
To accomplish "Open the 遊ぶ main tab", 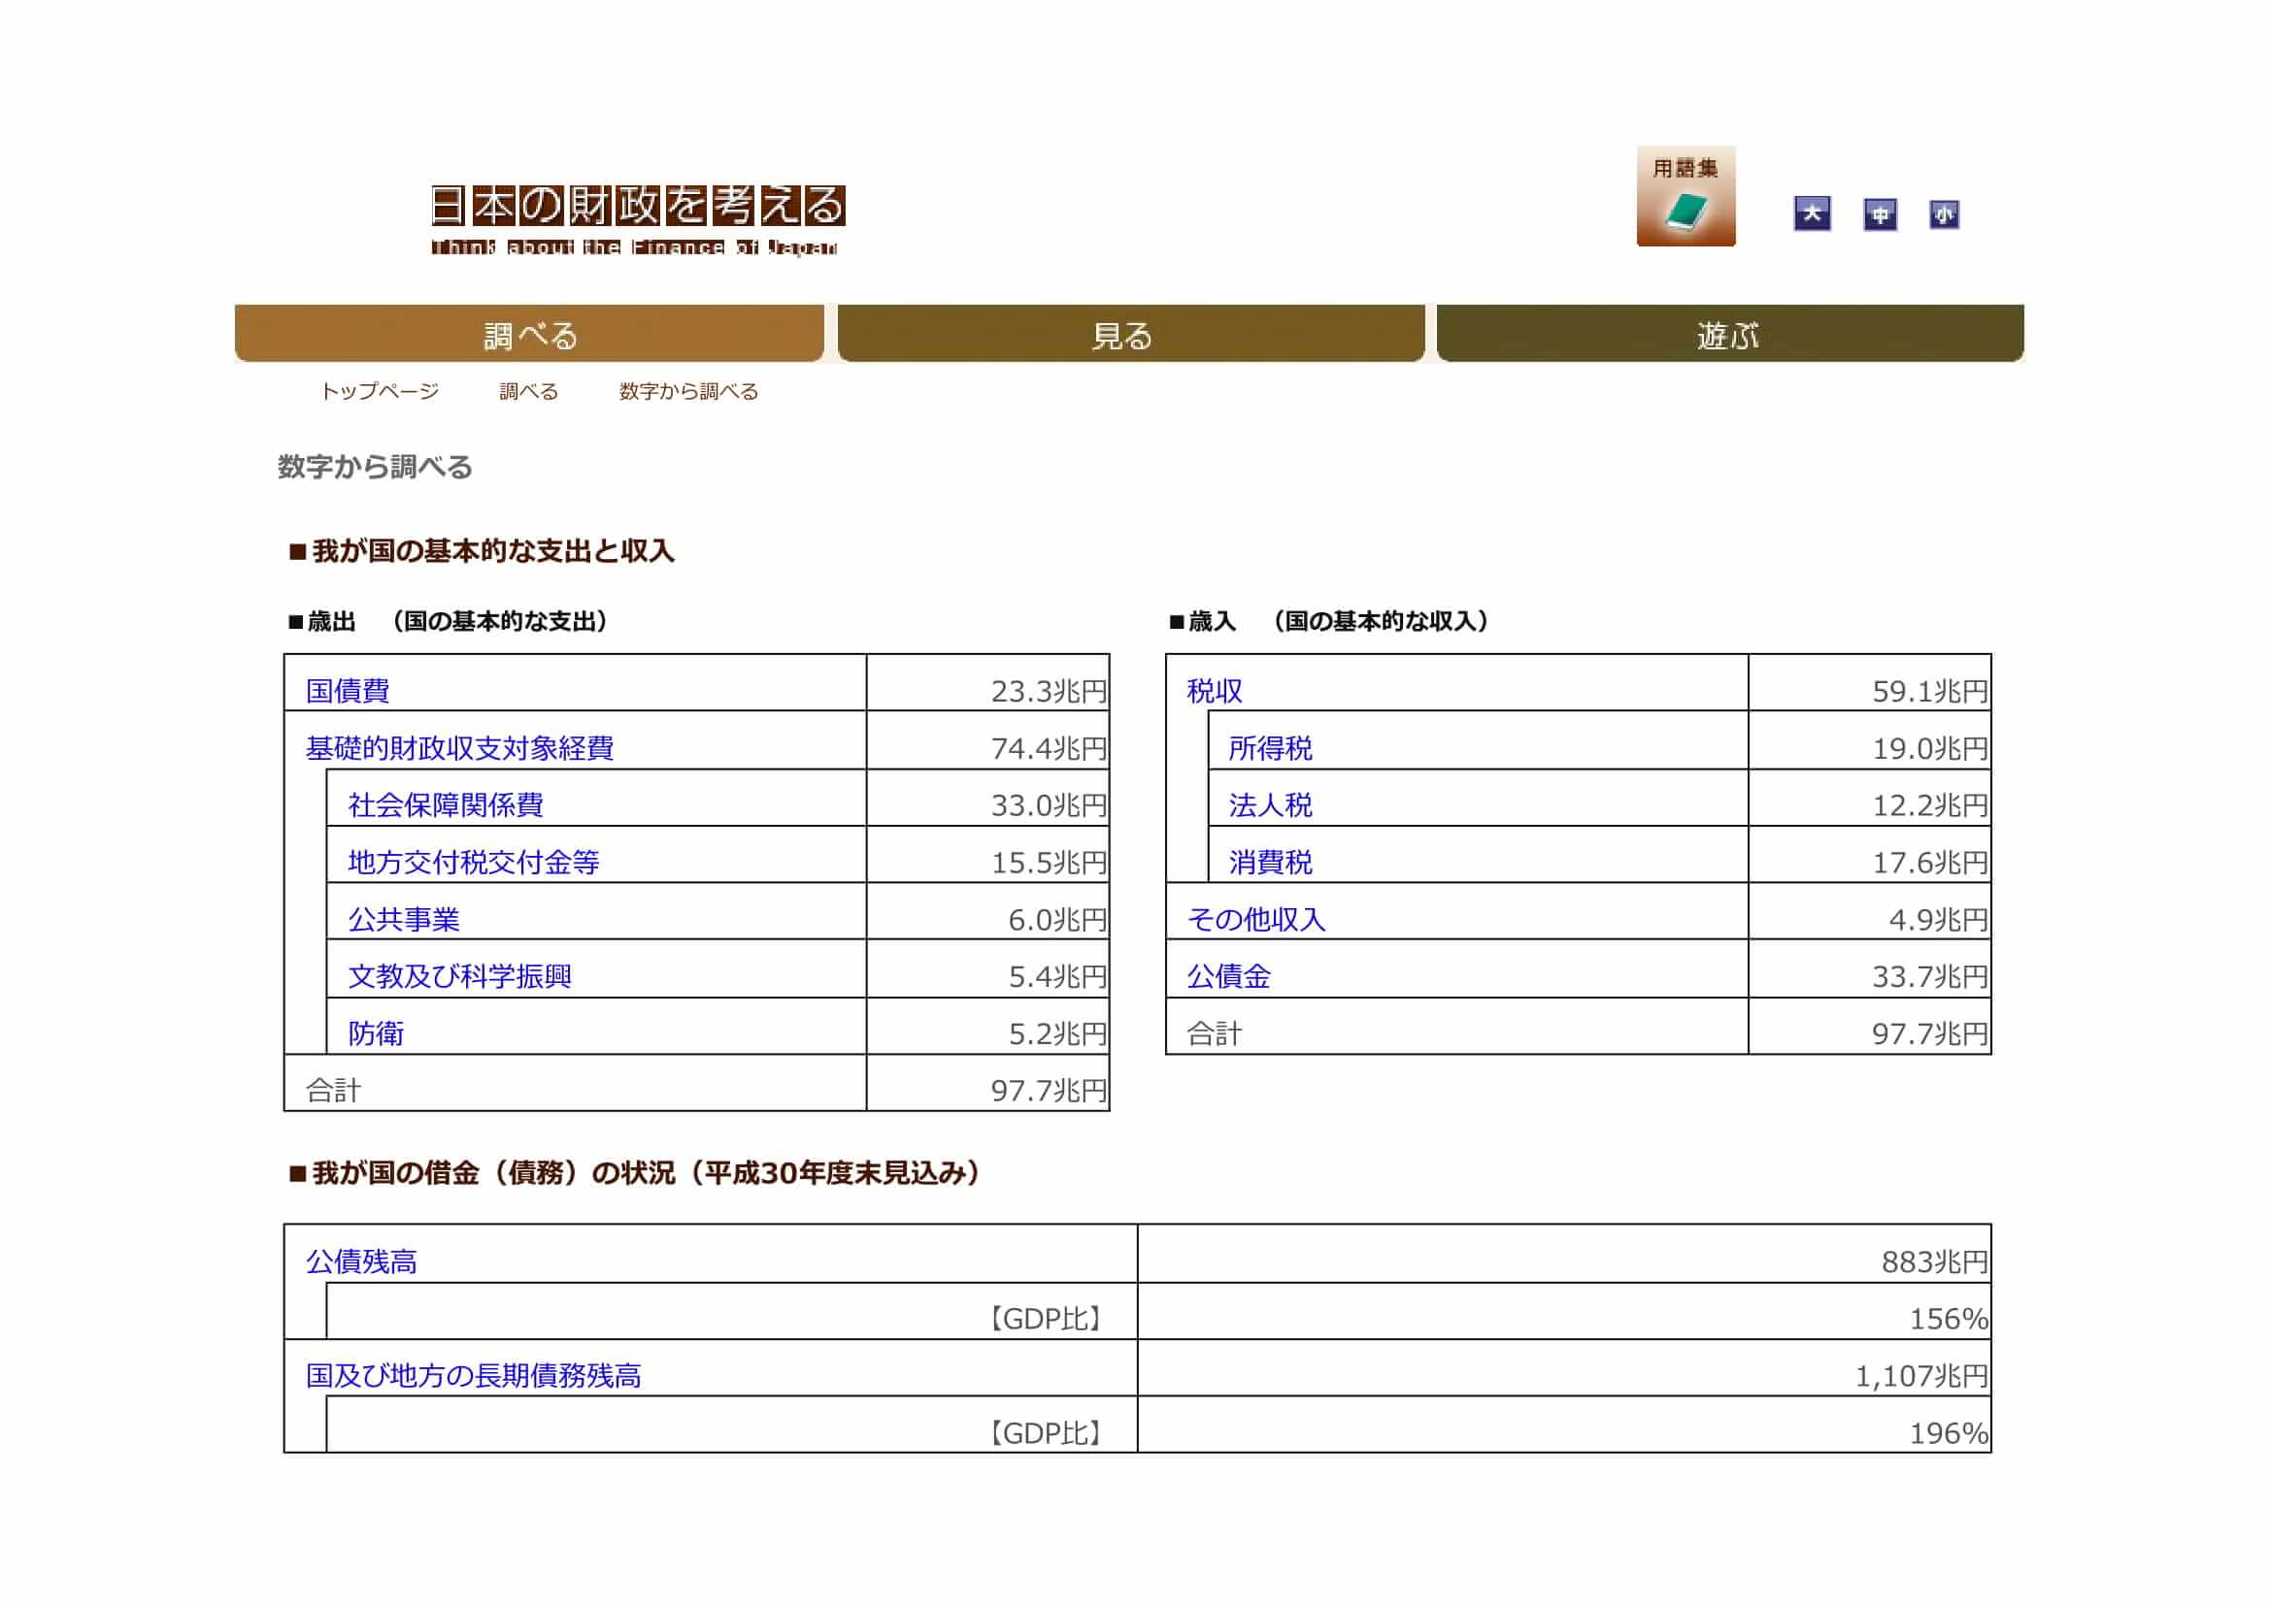I will 1730,334.
